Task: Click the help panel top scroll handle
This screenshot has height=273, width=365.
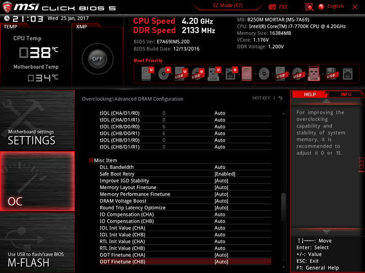Action: point(326,101)
